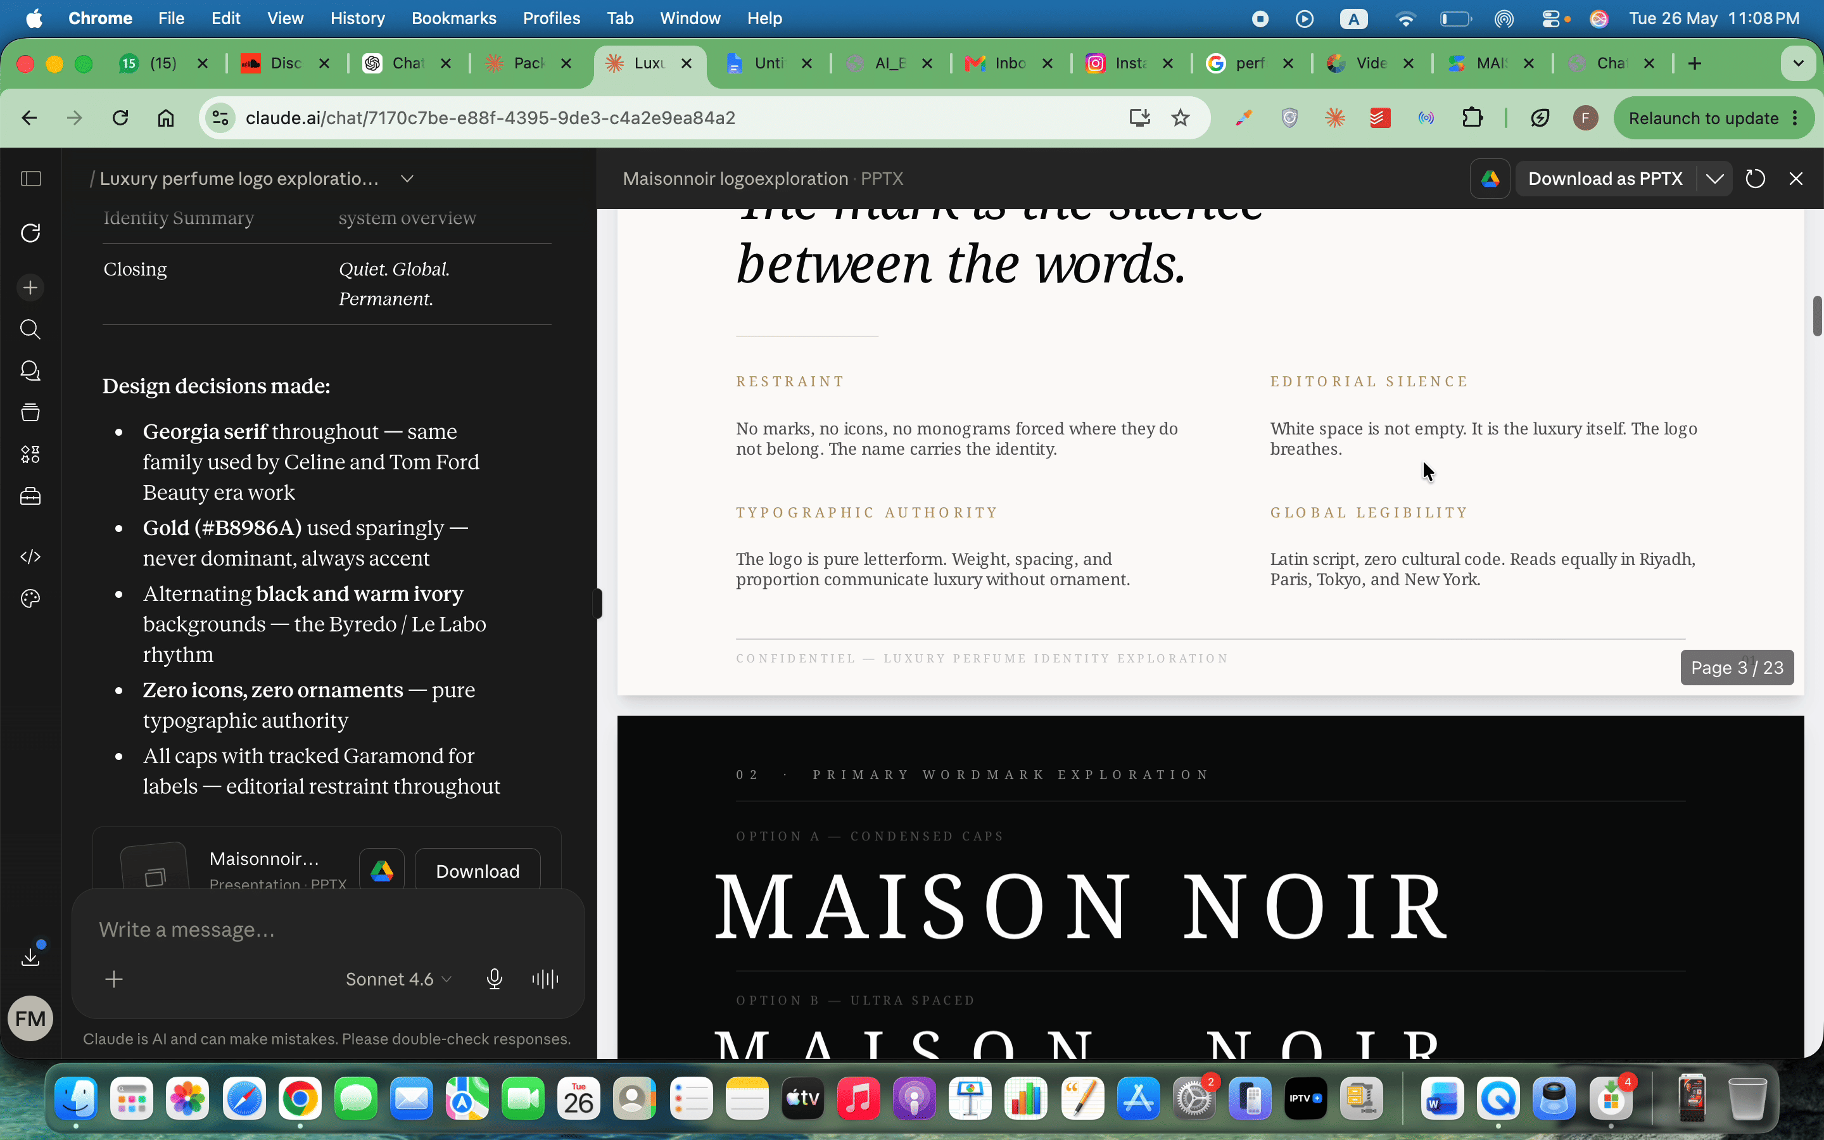Open the Extensions puzzle icon
Screen dimensions: 1824x1140
click(x=1472, y=118)
